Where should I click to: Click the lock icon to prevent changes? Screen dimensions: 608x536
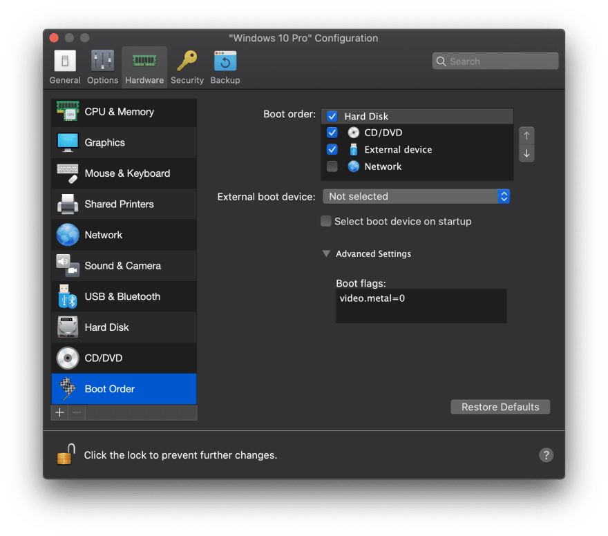point(66,454)
